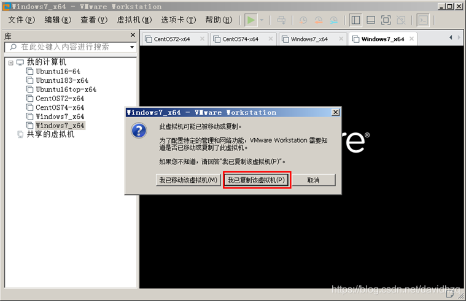Click the 我已复制该虚拟机(P) button
Viewport: 466px width, 301px height.
(x=256, y=180)
